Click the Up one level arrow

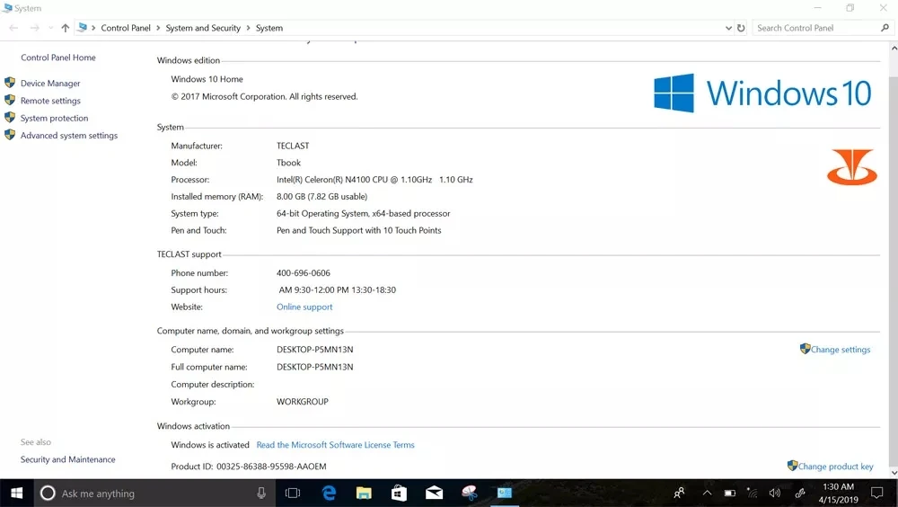tap(66, 28)
